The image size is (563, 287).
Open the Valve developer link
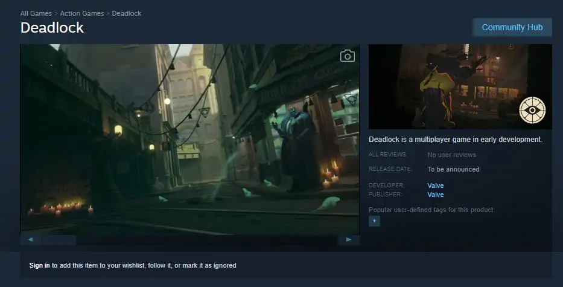pos(436,185)
